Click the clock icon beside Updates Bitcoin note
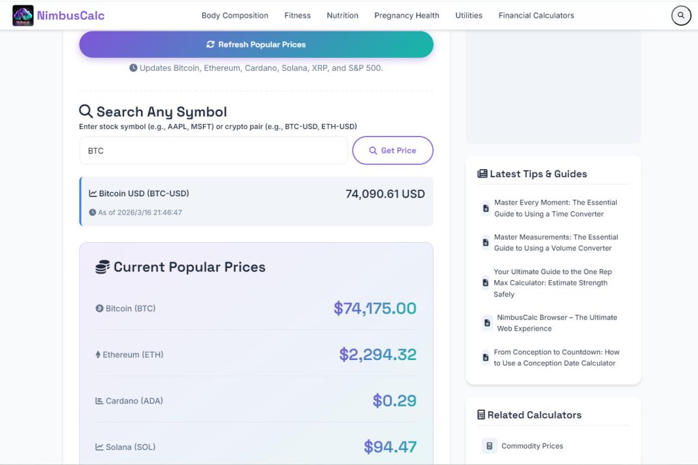698x465 pixels. (x=133, y=67)
